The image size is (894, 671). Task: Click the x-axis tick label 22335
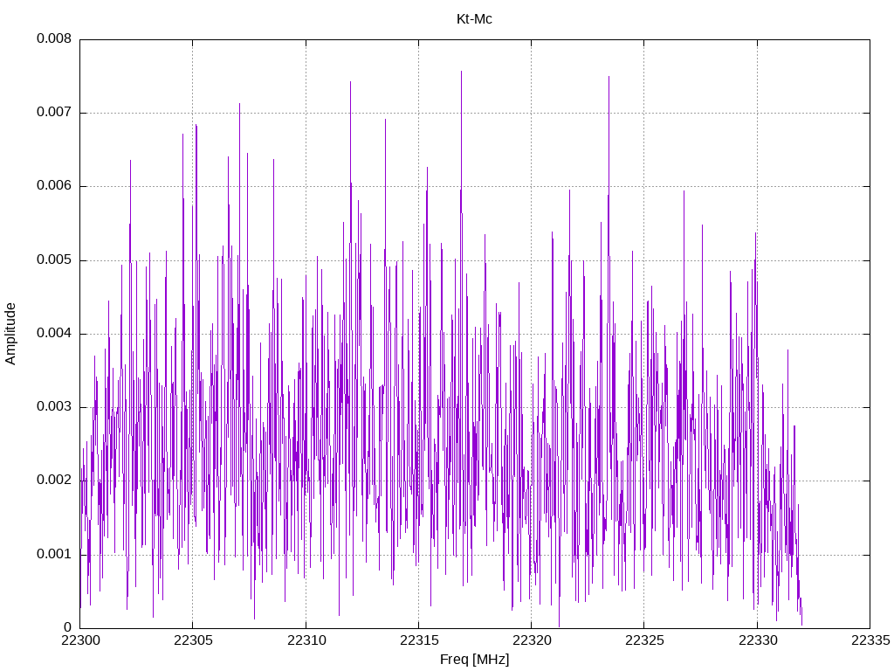870,640
